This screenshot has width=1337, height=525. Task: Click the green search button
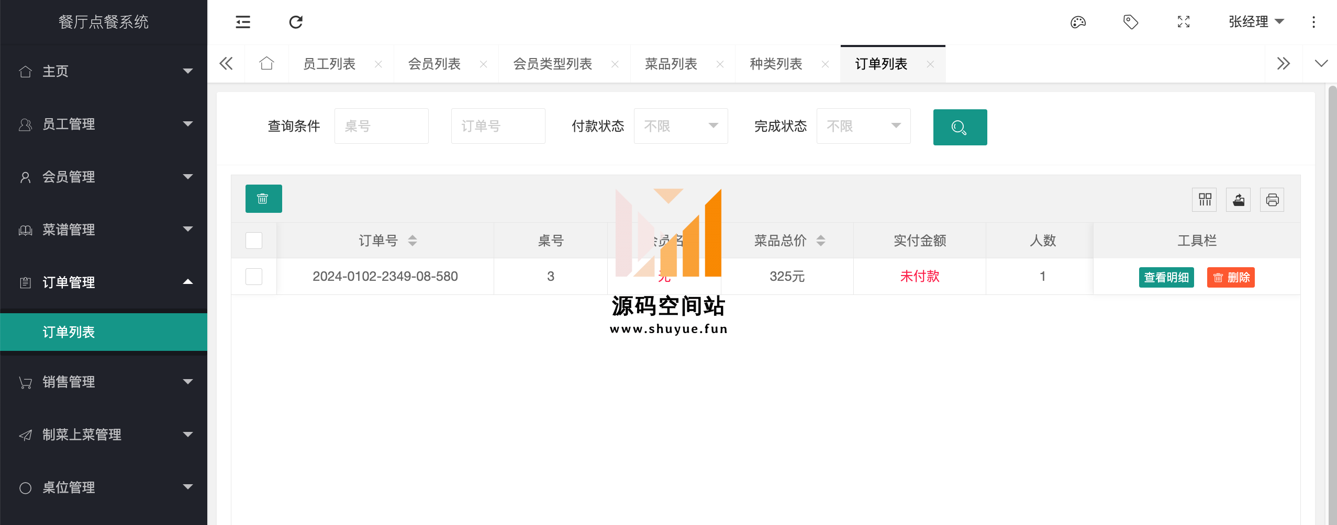960,127
